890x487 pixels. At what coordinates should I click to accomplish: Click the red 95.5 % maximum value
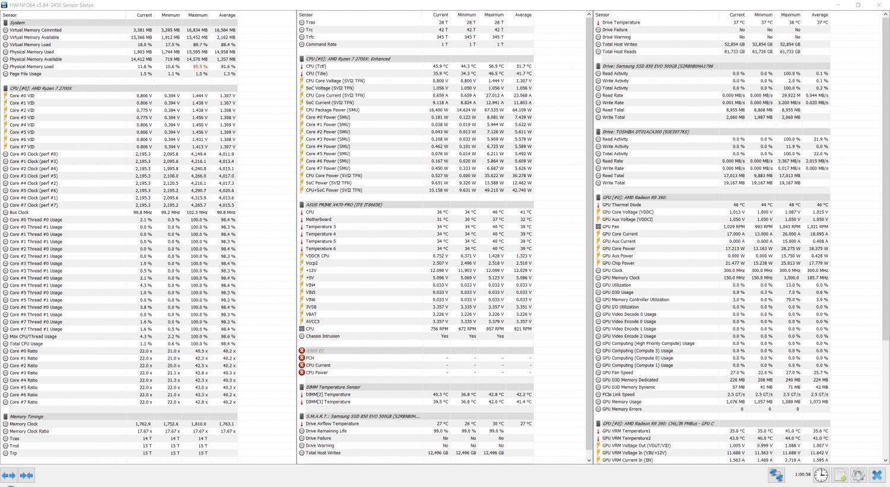point(200,66)
